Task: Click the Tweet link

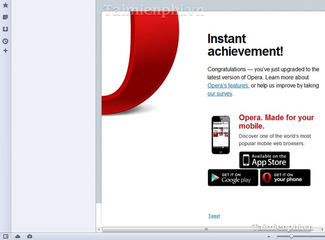Action: coord(214,216)
